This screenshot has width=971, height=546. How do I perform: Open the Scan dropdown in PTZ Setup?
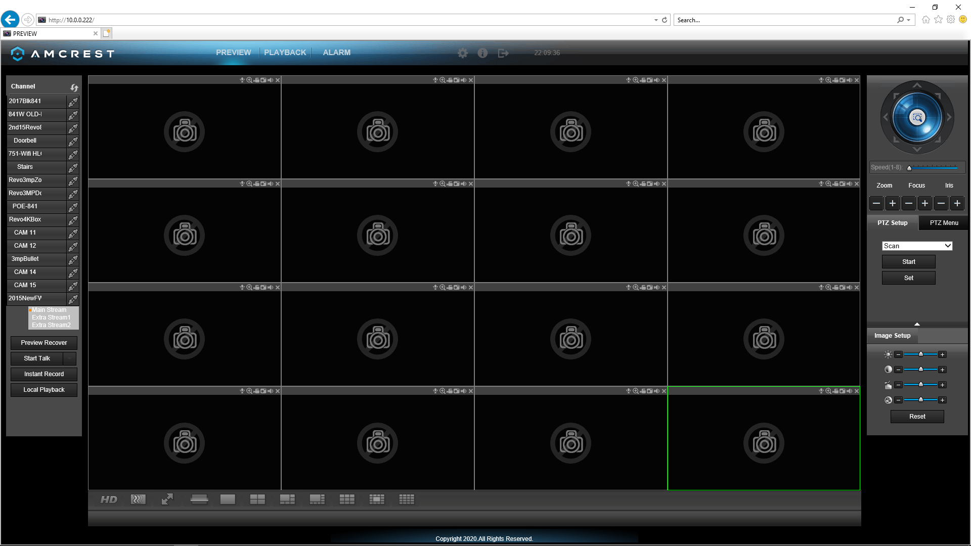click(x=917, y=246)
